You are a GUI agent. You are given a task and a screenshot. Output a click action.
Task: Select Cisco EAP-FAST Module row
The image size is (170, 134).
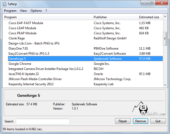coord(85,23)
